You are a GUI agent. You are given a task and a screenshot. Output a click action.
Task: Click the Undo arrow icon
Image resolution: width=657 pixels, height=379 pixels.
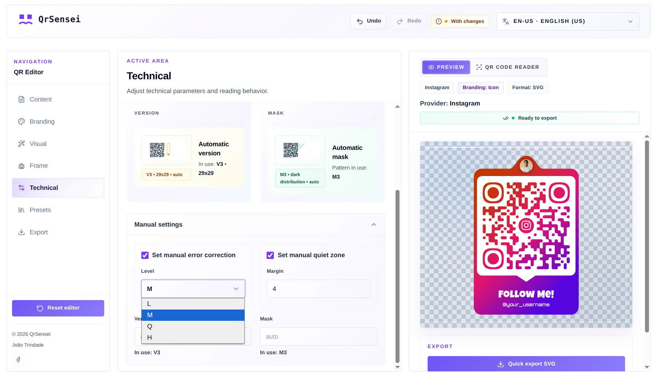[x=360, y=21]
